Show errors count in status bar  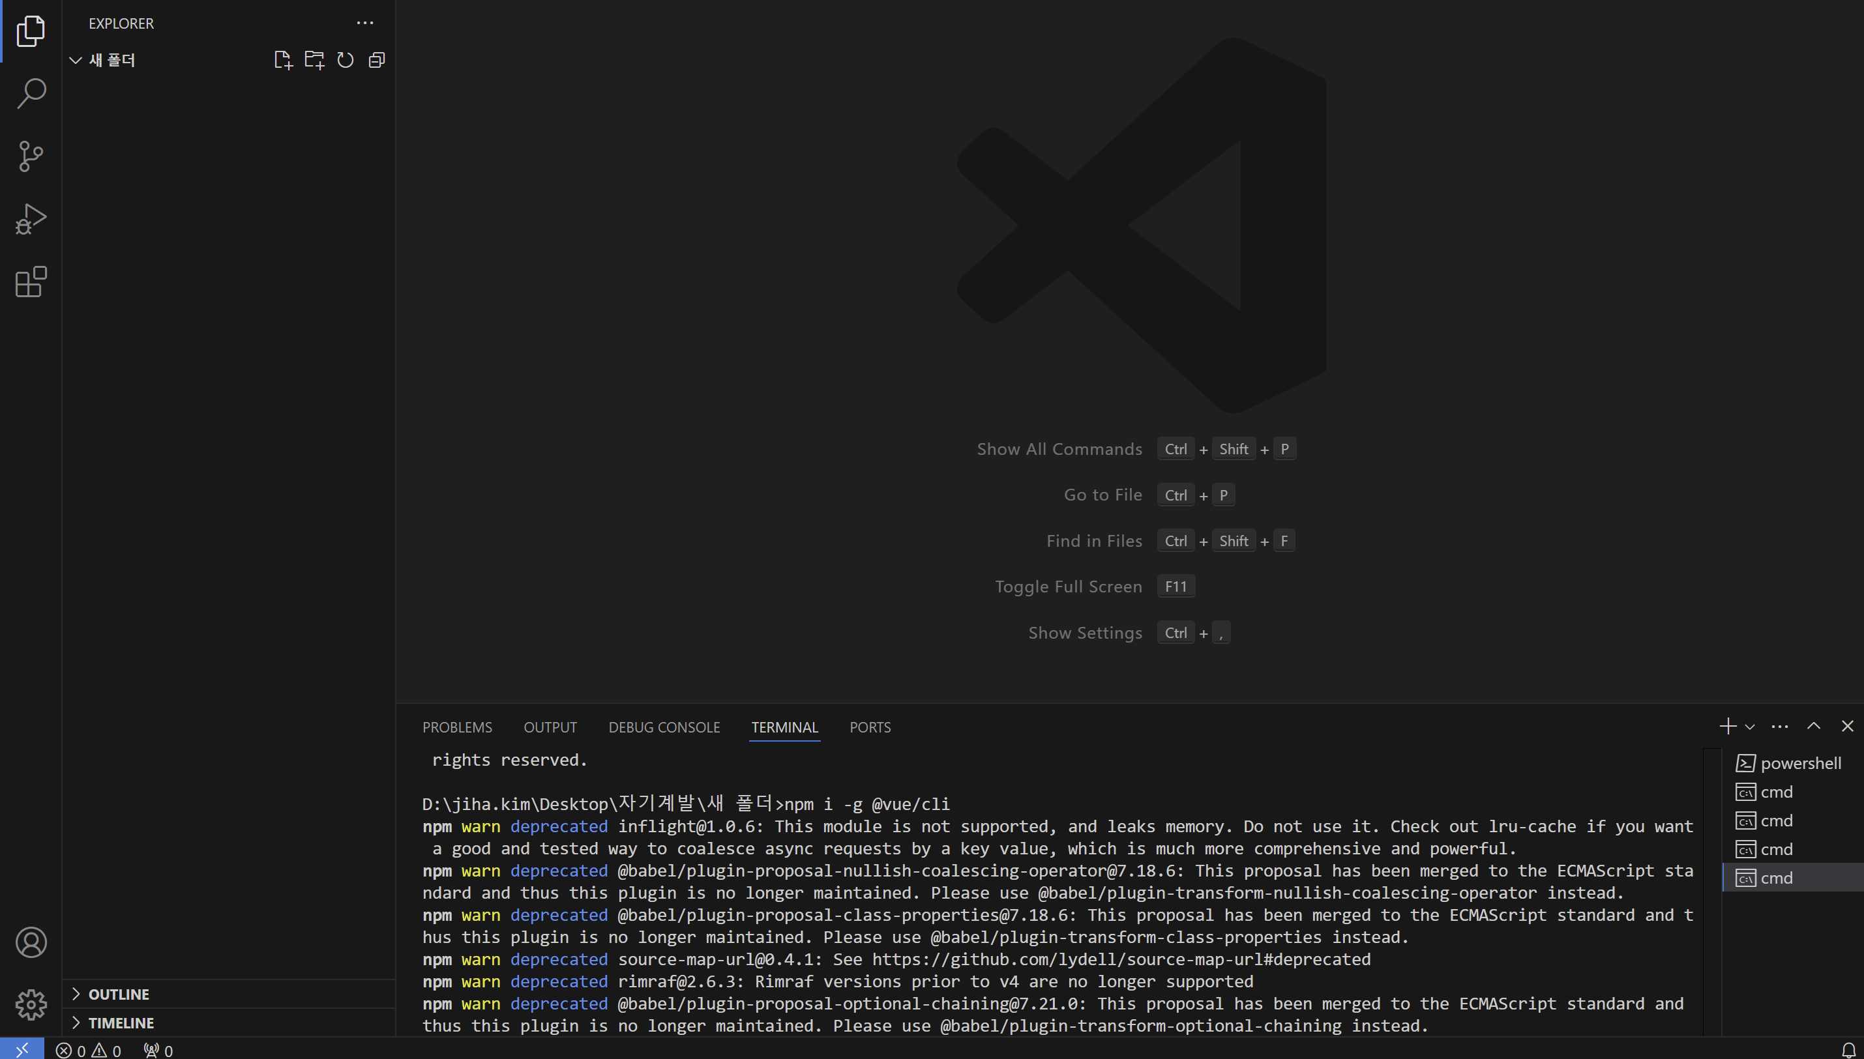(70, 1051)
